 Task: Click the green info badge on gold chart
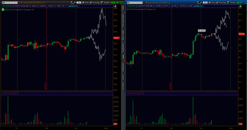pos(3,10)
